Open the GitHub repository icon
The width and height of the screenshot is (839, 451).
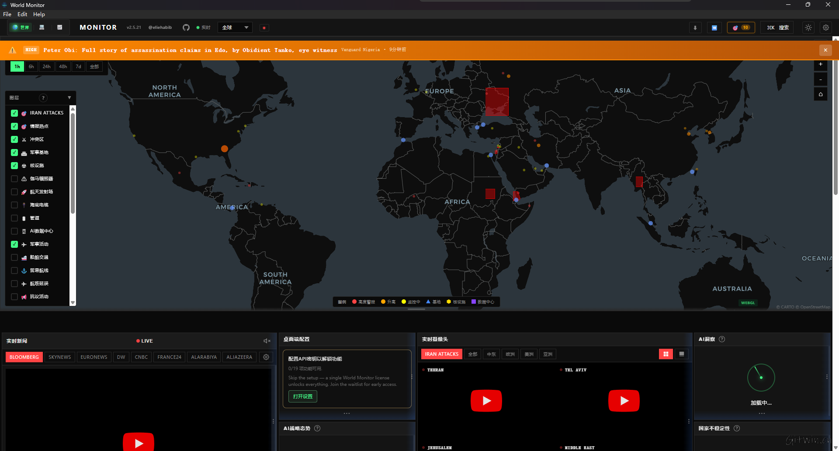click(186, 28)
